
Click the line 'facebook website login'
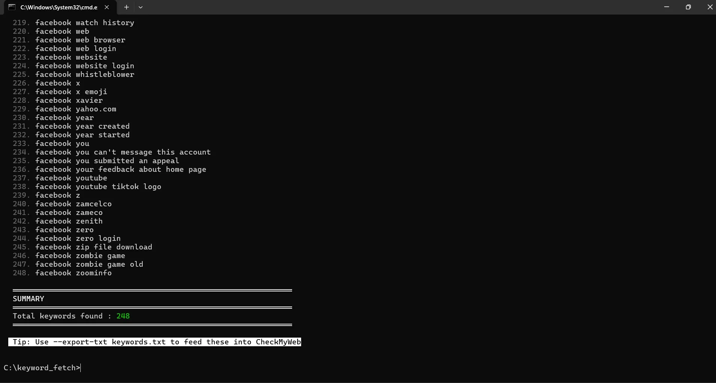(85, 66)
